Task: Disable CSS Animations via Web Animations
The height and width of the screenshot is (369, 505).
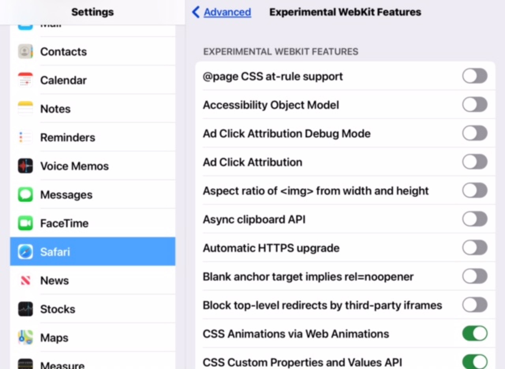Action: [475, 334]
